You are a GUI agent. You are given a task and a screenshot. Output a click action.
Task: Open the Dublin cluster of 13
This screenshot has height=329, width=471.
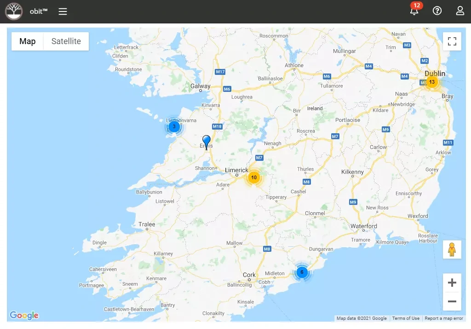(432, 82)
